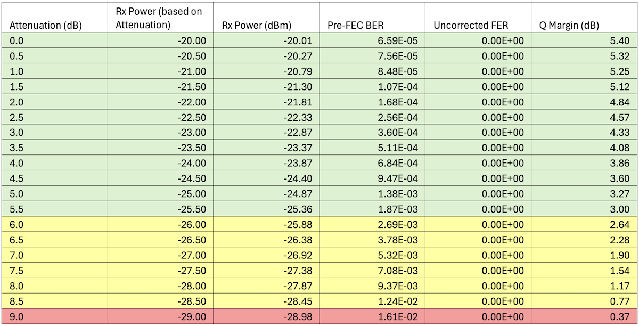The height and width of the screenshot is (326, 639).
Task: Select red attenuation cell 9.0
Action: 54,316
